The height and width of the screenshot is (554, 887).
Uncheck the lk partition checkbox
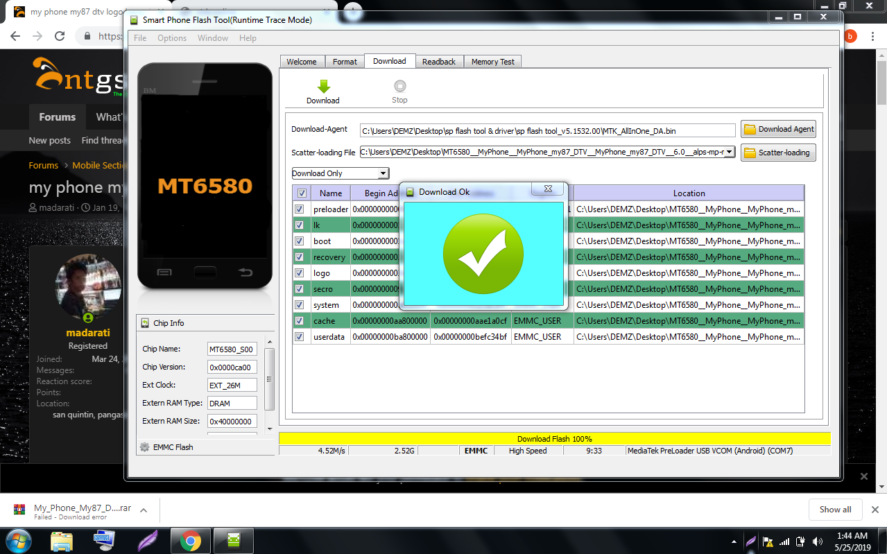point(300,225)
